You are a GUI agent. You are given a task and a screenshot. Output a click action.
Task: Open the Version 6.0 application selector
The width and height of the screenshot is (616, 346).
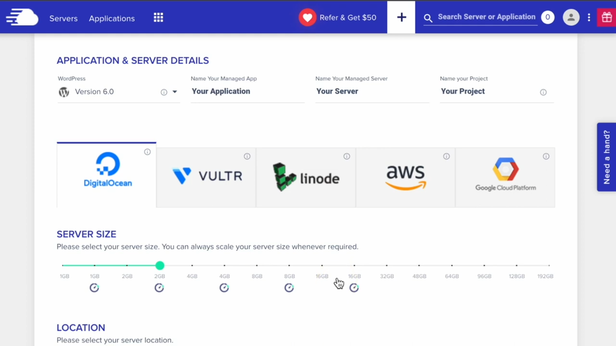(119, 92)
